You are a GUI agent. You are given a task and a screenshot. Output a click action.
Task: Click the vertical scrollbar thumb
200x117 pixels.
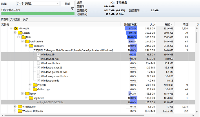(x=197, y=37)
